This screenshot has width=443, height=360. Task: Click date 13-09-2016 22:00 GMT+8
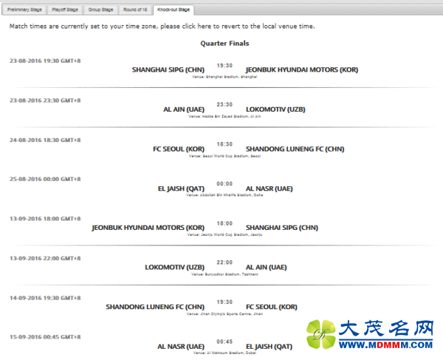pos(45,258)
